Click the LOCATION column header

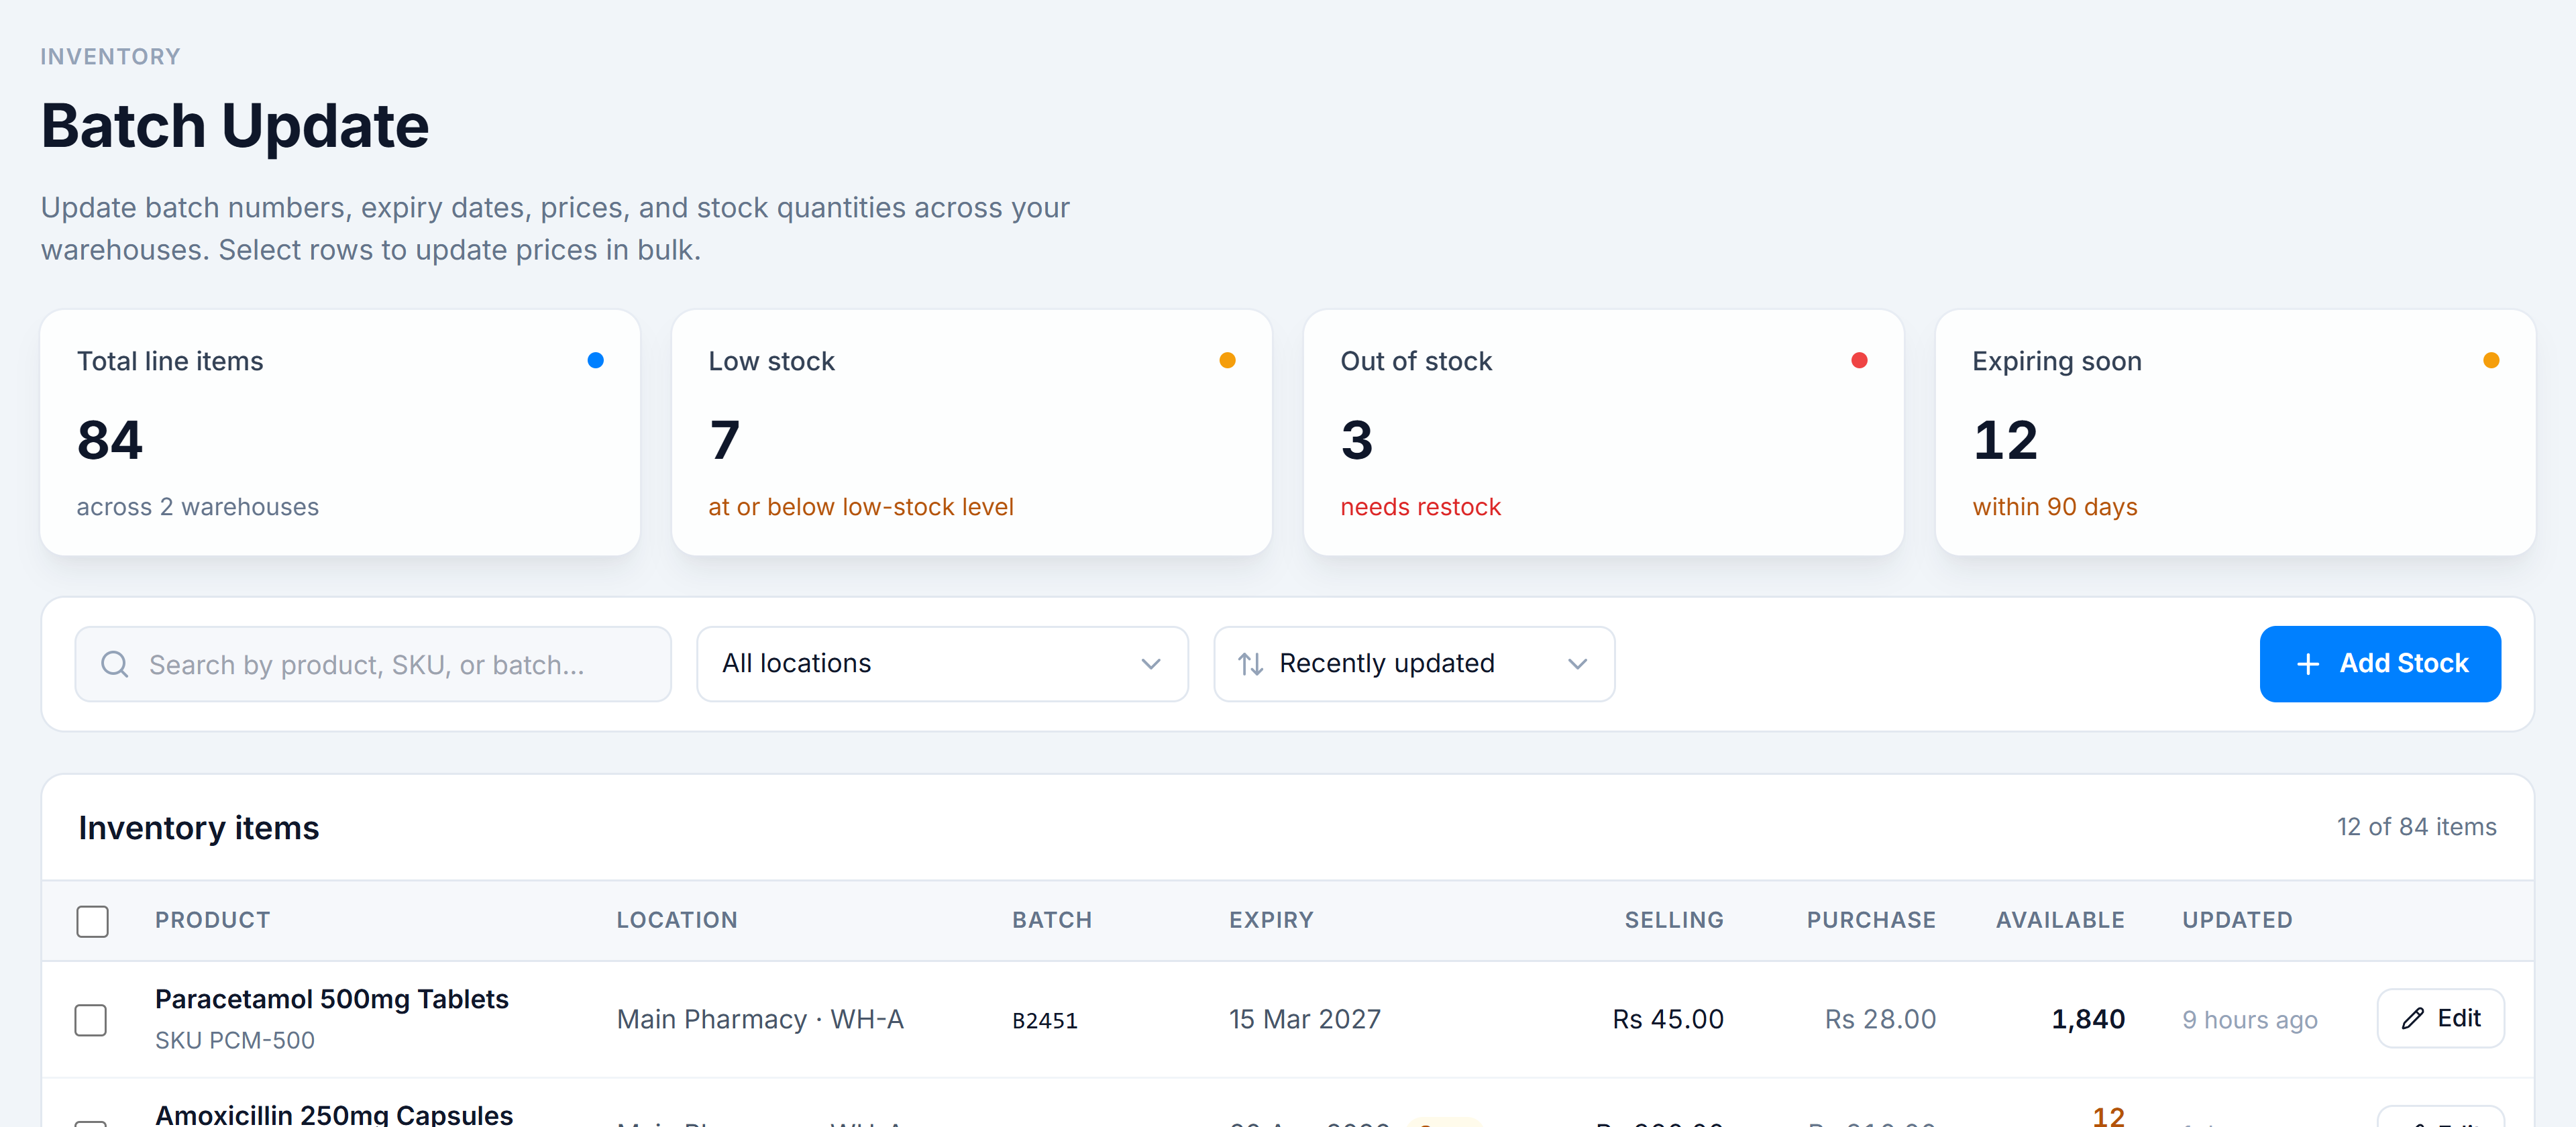coord(677,920)
